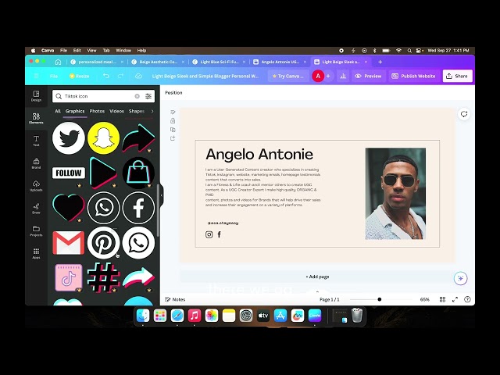500x375 pixels.
Task: Click Try Canva Pro button
Action: [288, 76]
